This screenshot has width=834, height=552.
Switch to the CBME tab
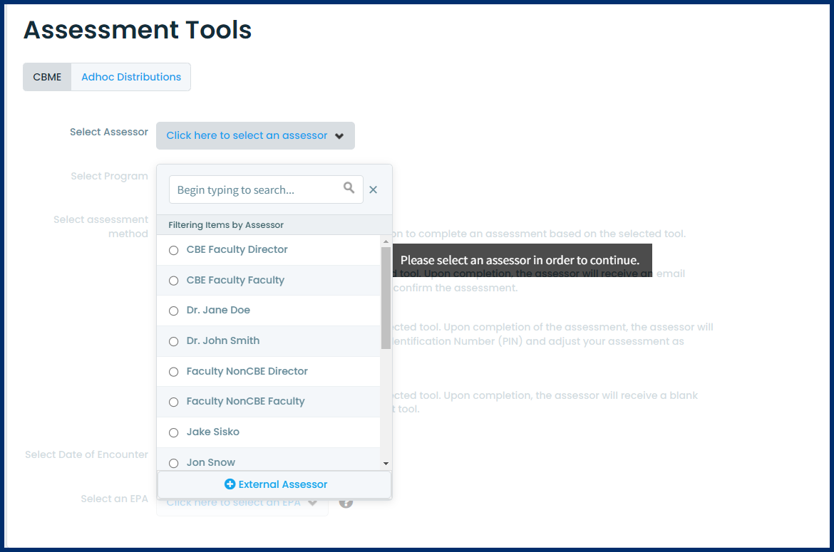(x=47, y=77)
